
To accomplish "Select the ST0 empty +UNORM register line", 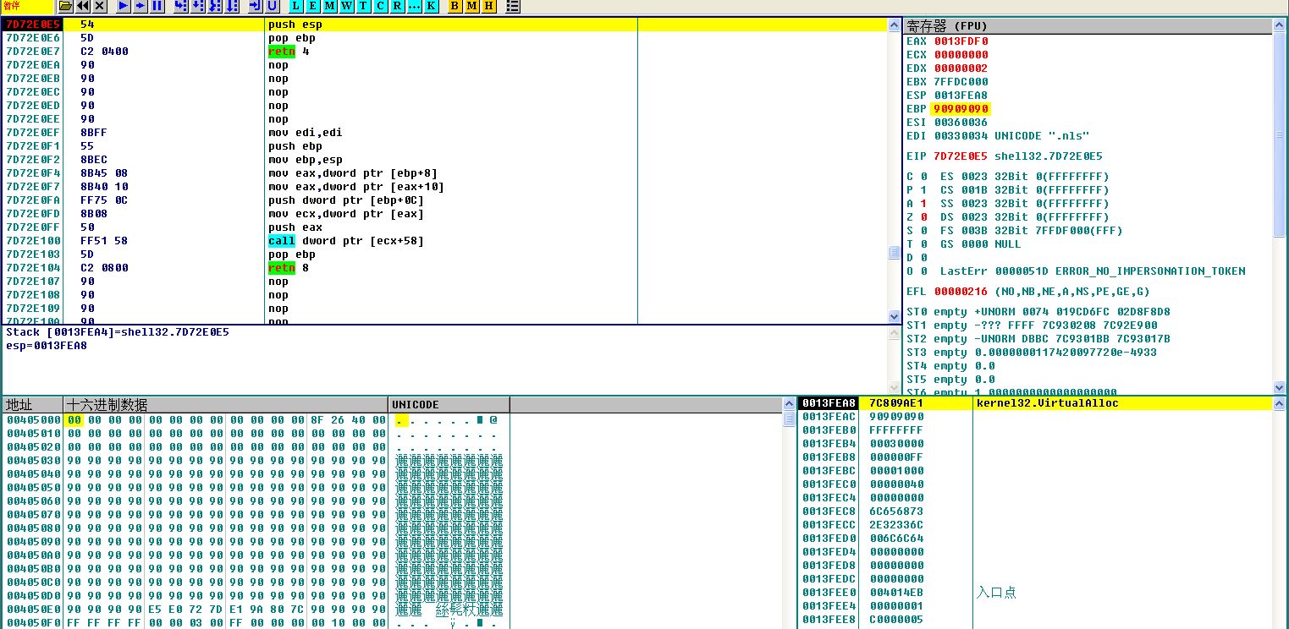I will click(x=1038, y=312).
